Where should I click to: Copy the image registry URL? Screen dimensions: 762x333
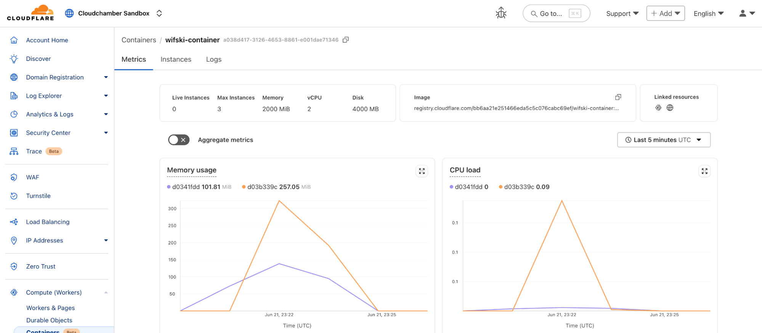point(618,97)
